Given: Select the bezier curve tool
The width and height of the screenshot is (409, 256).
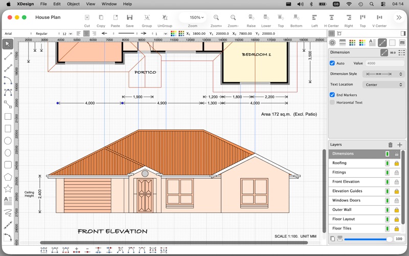Looking at the screenshot, I should pos(8,92).
